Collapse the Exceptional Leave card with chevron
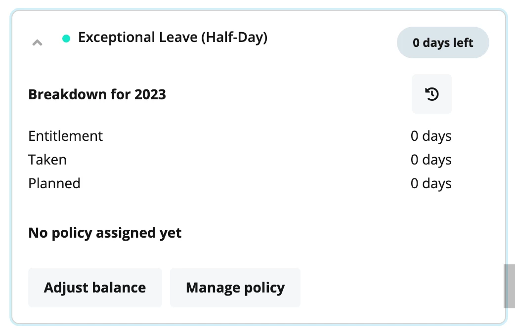The width and height of the screenshot is (515, 334). pyautogui.click(x=37, y=42)
